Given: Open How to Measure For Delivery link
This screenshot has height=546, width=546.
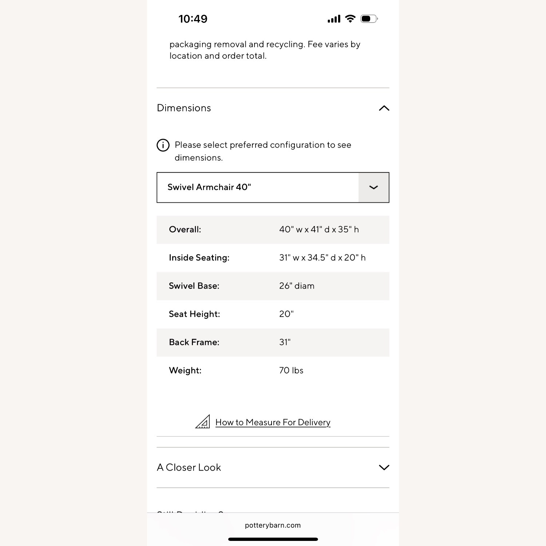Looking at the screenshot, I should point(273,422).
